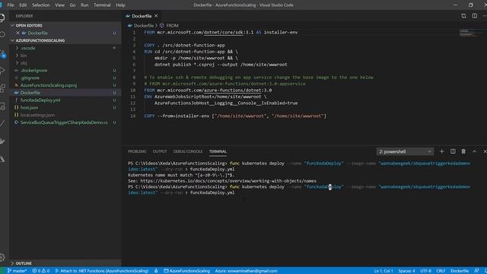Screen dimensions: 487x274
Task: Kill the terminal with trash icon
Action: (463, 151)
